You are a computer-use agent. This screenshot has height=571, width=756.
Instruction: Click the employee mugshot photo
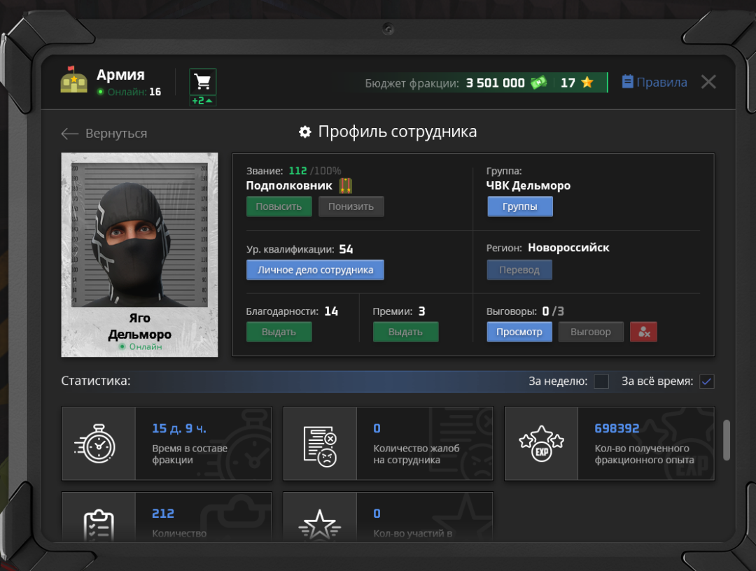pyautogui.click(x=140, y=234)
